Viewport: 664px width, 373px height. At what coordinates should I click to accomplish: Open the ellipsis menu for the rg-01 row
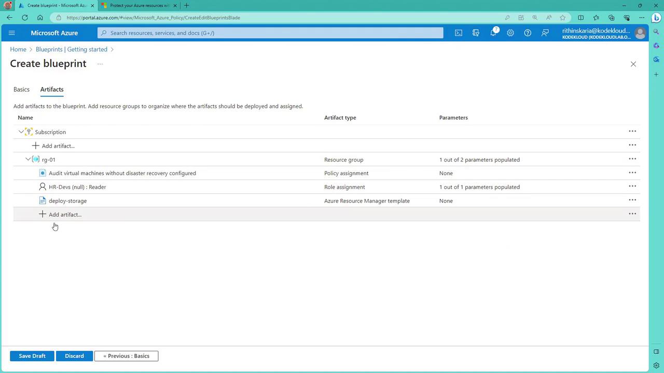pyautogui.click(x=632, y=159)
